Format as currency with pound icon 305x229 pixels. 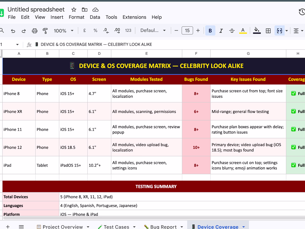[x=84, y=31]
